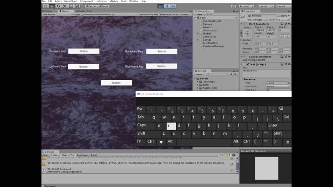
Task: Toggle console Collapse option
Action: (55, 155)
